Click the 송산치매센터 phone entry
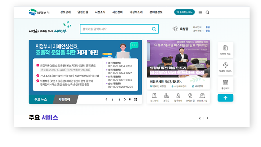This screenshot has width=261, height=147. (x=119, y=85)
